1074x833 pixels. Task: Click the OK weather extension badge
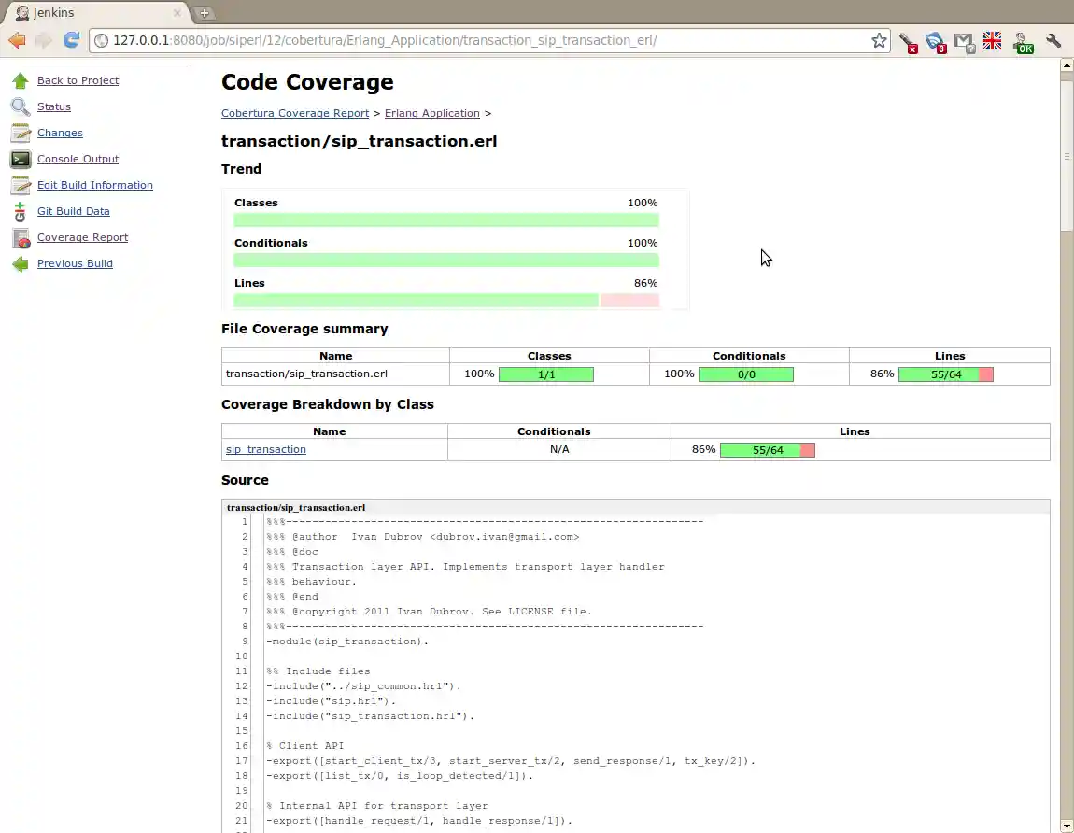(1024, 42)
